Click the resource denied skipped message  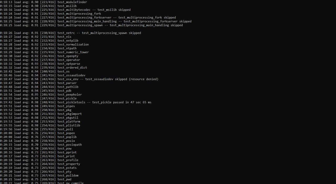pos(122,79)
